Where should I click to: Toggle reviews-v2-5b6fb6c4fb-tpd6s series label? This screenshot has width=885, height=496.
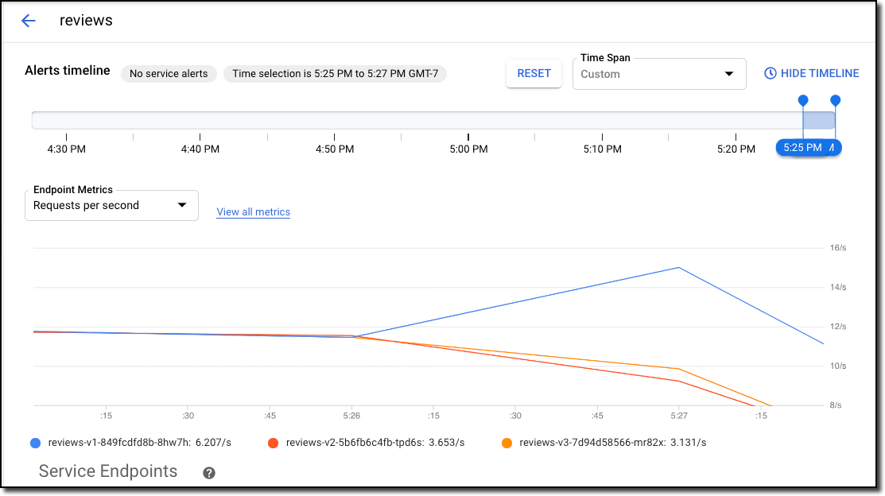click(375, 443)
